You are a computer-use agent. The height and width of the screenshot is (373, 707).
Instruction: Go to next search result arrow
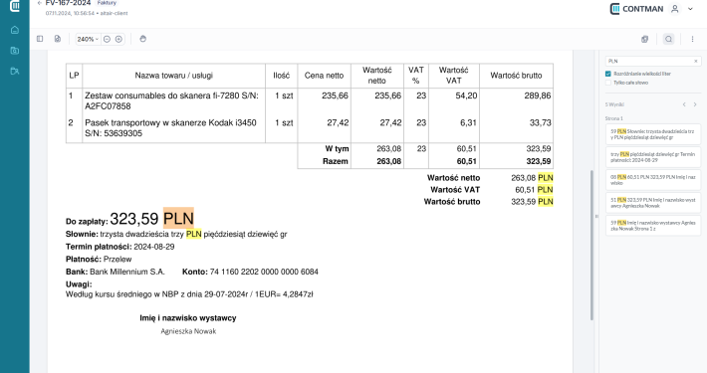695,104
